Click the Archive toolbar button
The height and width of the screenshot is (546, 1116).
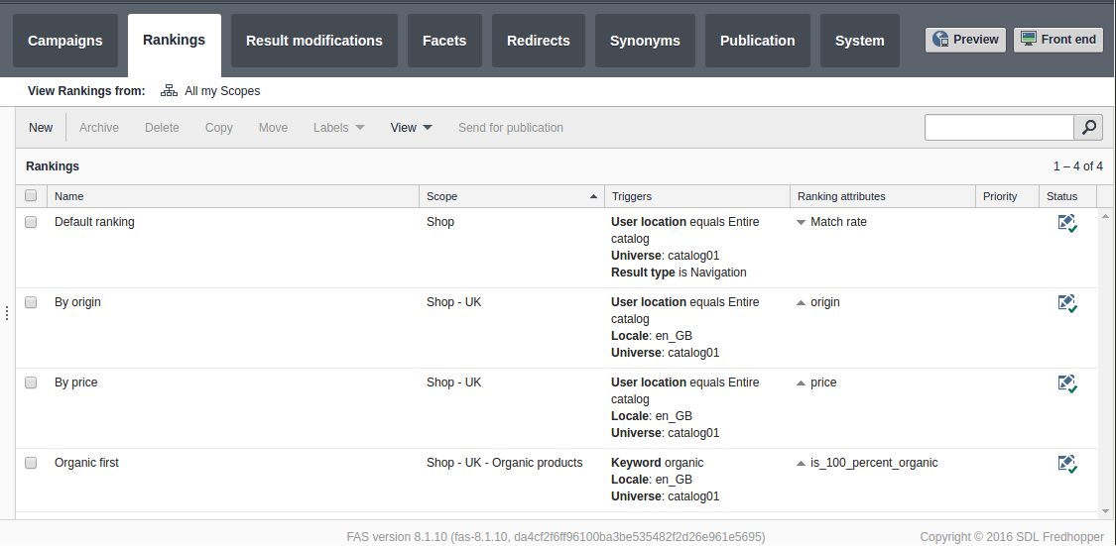(99, 128)
